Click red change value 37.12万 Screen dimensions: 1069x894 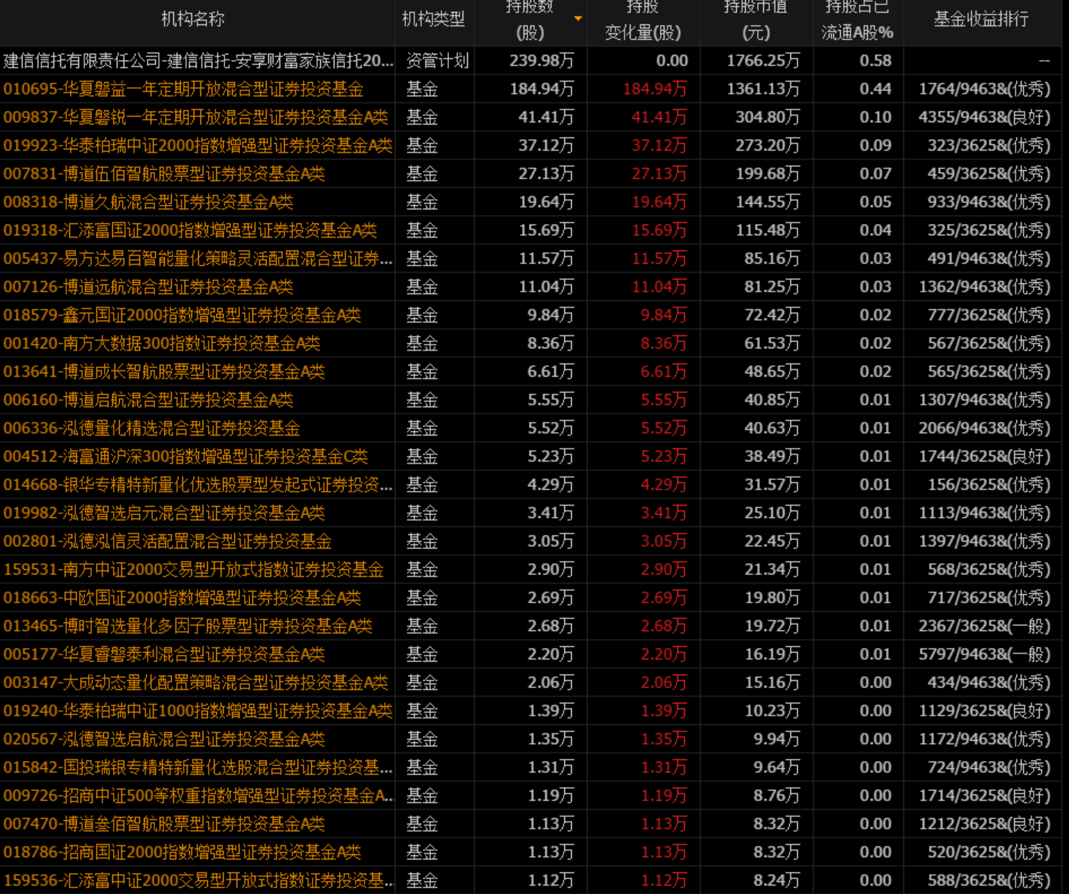pos(659,145)
